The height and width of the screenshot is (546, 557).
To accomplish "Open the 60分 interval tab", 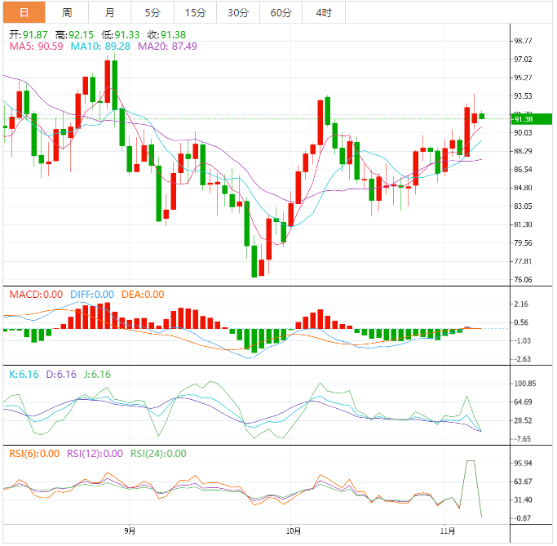I will click(281, 12).
